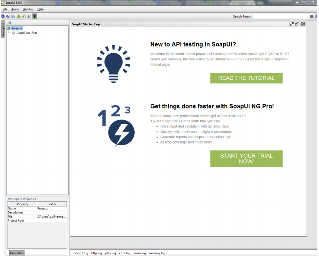The height and width of the screenshot is (256, 319).
Task: Switch to the memory log tab
Action: click(157, 253)
